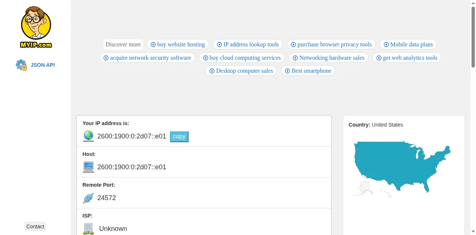Click the laptop icon under Host
This screenshot has width=476, height=235.
89,167
